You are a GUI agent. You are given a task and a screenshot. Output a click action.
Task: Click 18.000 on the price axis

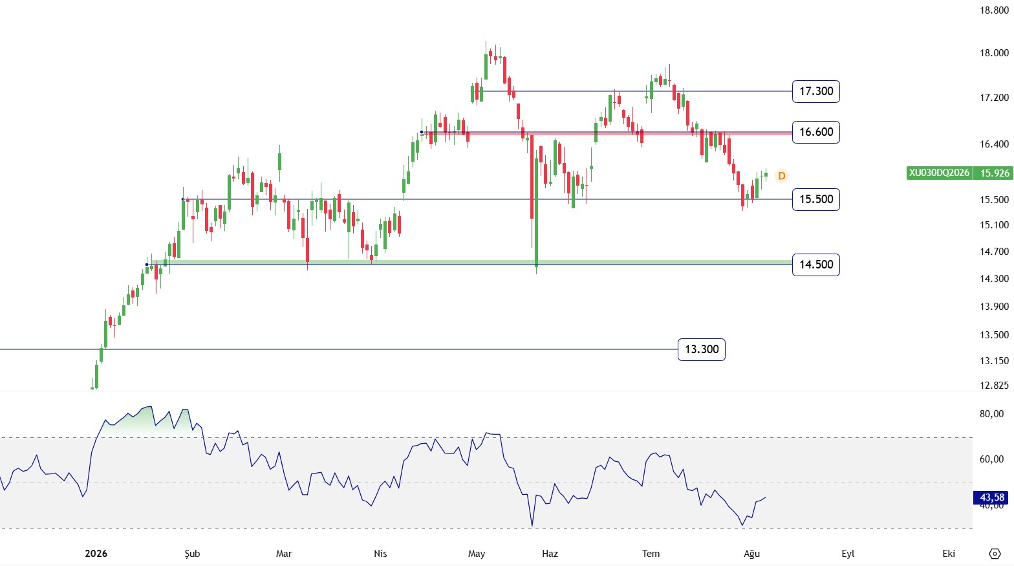pyautogui.click(x=994, y=53)
